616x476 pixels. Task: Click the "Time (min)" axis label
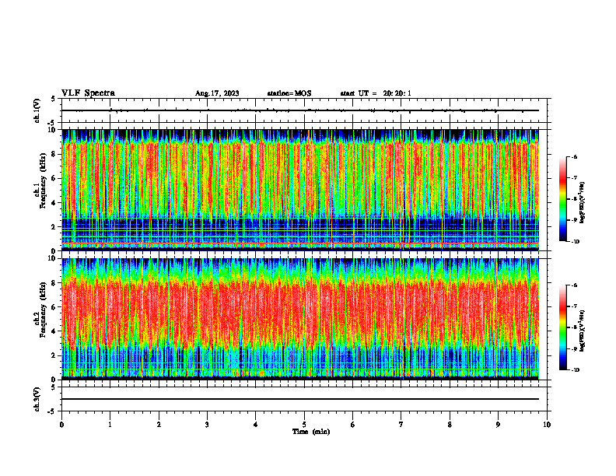click(x=311, y=432)
